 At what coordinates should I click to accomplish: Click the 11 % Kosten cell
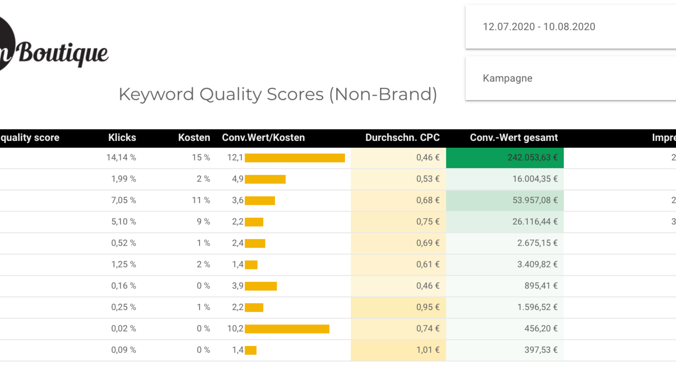pos(201,201)
